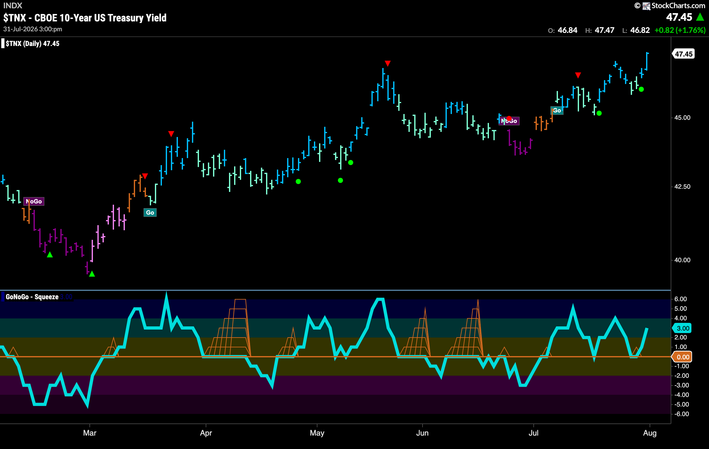Click the orange 0.00 zero-line tag
Image resolution: width=709 pixels, height=449 pixels.
pos(682,357)
